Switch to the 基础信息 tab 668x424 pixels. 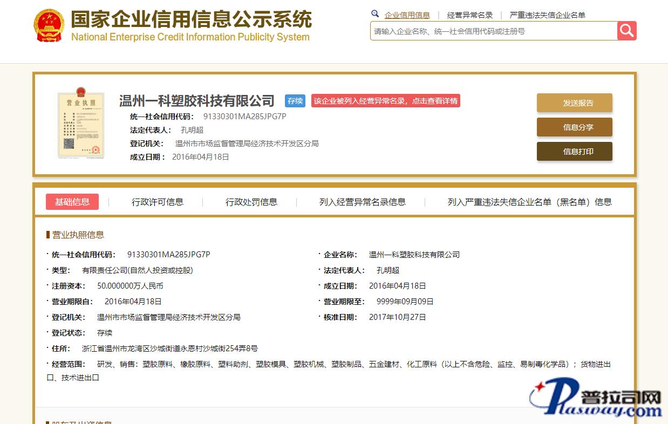[72, 202]
